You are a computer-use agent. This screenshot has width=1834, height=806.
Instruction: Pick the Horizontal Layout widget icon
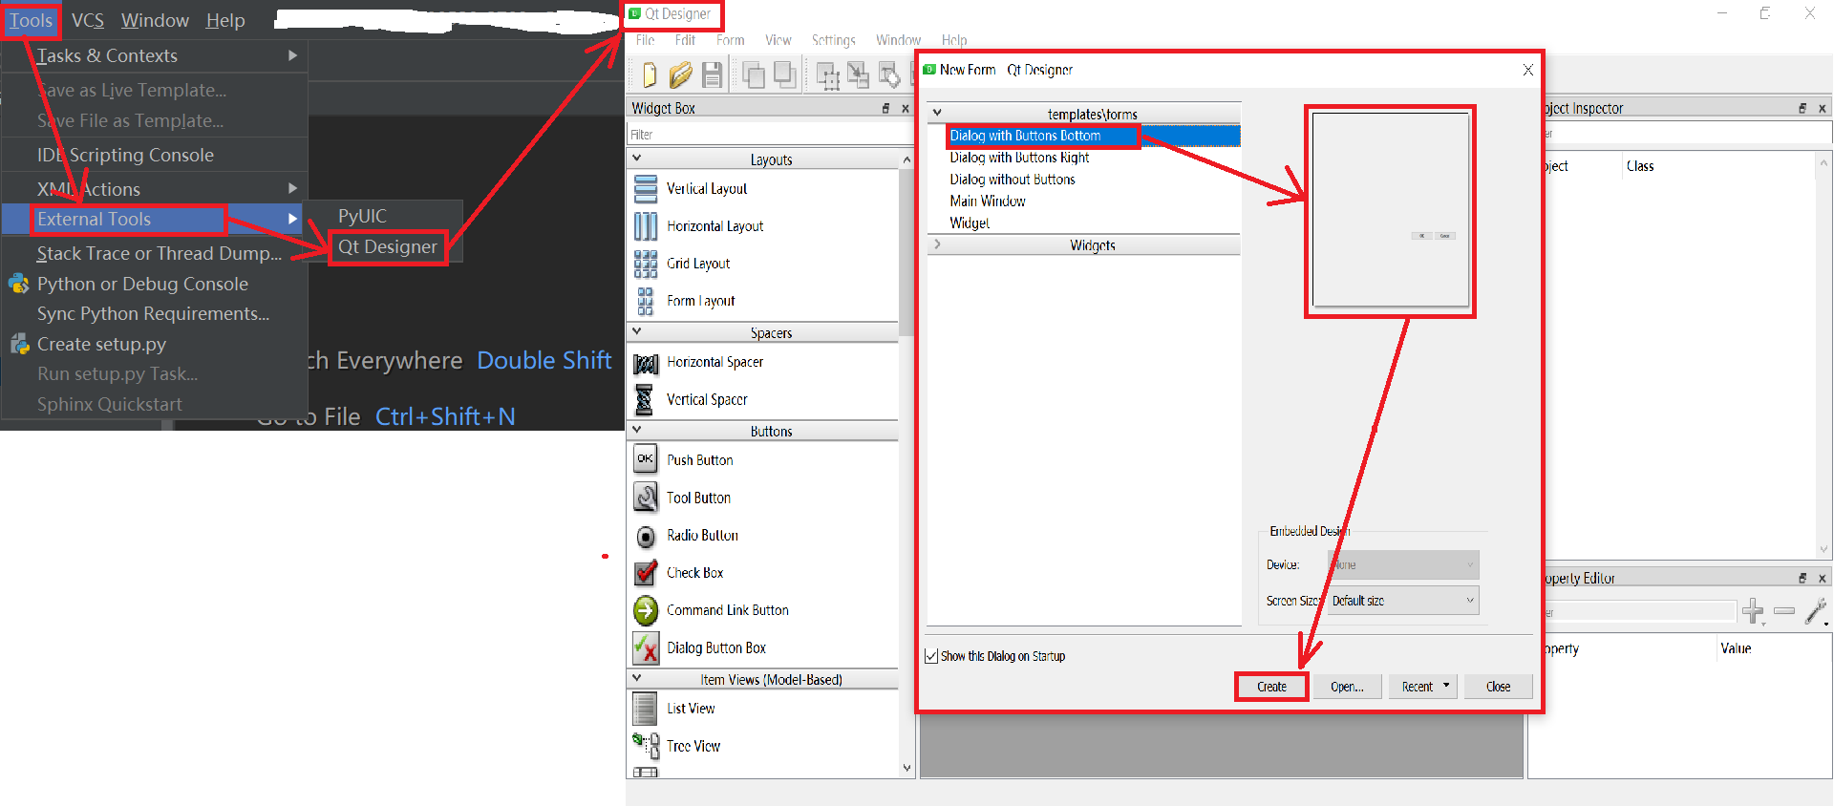(x=646, y=226)
